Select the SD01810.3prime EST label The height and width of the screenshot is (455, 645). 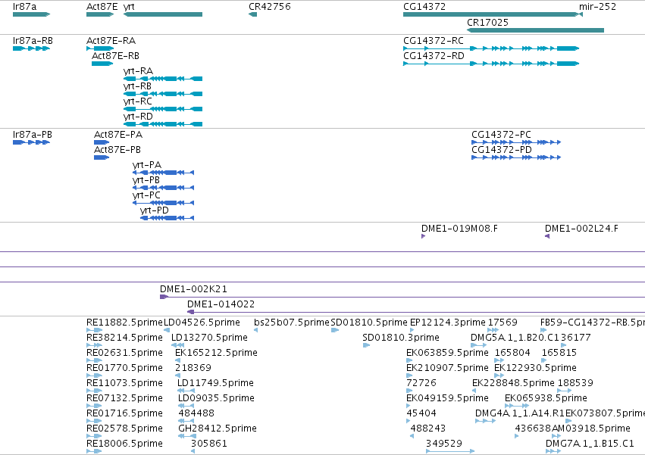point(401,338)
